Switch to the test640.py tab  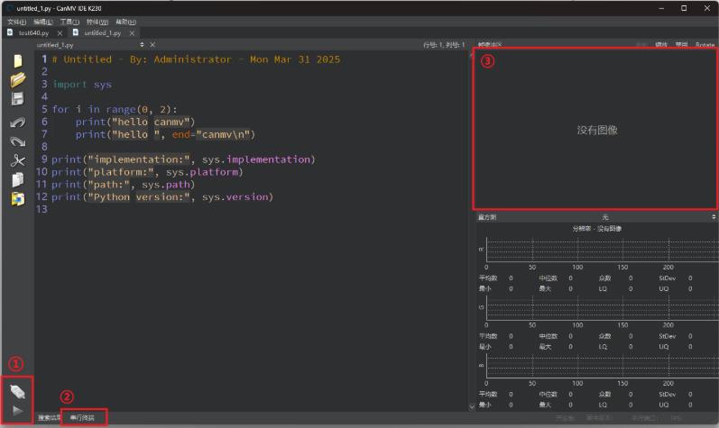click(x=34, y=33)
